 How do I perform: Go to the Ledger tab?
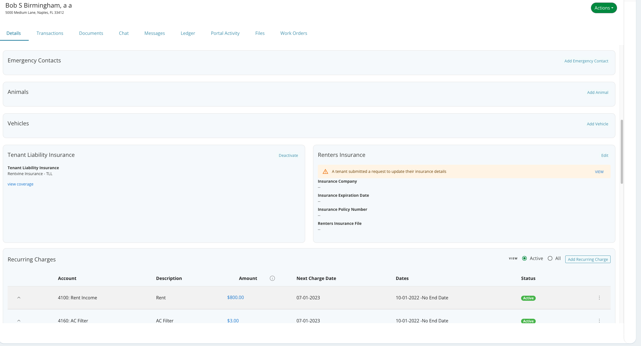(188, 33)
